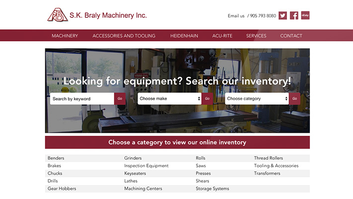Image resolution: width=353 pixels, height=199 pixels.
Task: Open the Lathes category
Action: [131, 181]
